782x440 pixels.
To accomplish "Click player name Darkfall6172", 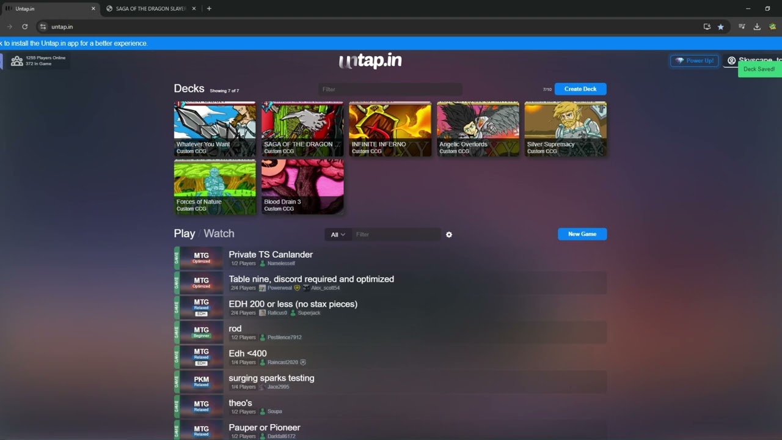I will coord(281,436).
